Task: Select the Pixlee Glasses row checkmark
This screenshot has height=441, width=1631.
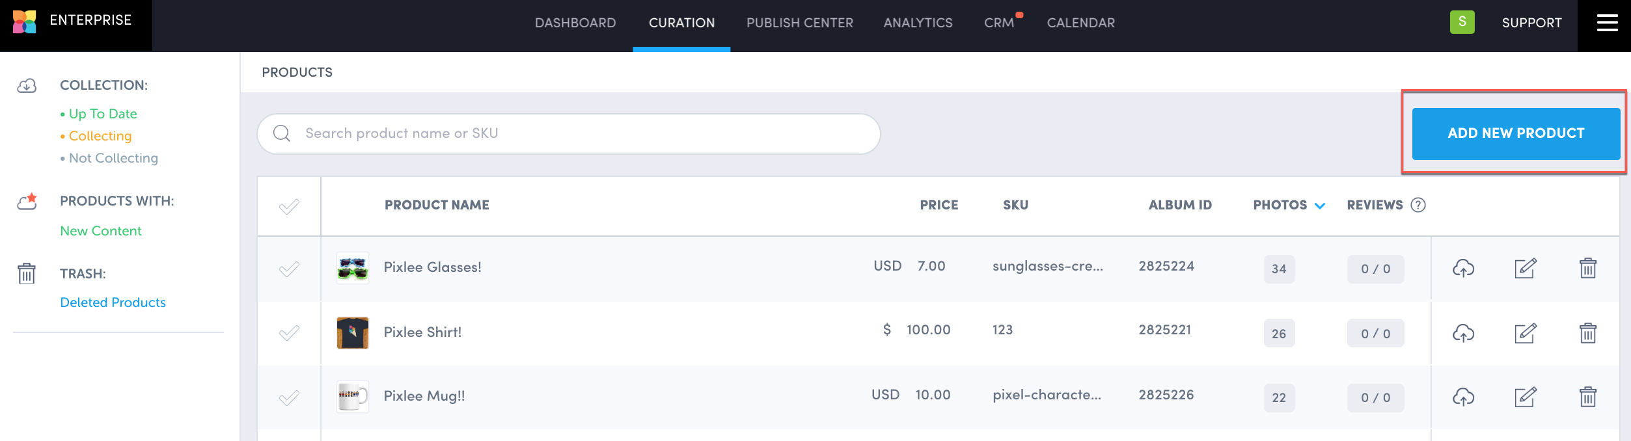Action: 289,269
